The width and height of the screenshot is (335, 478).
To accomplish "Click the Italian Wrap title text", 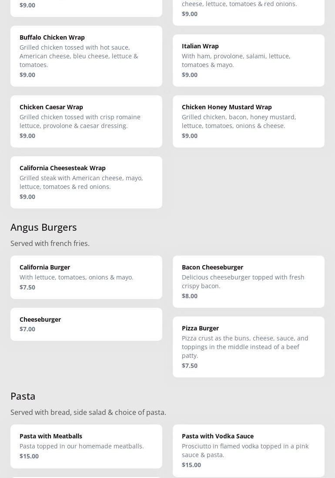I will (x=200, y=46).
